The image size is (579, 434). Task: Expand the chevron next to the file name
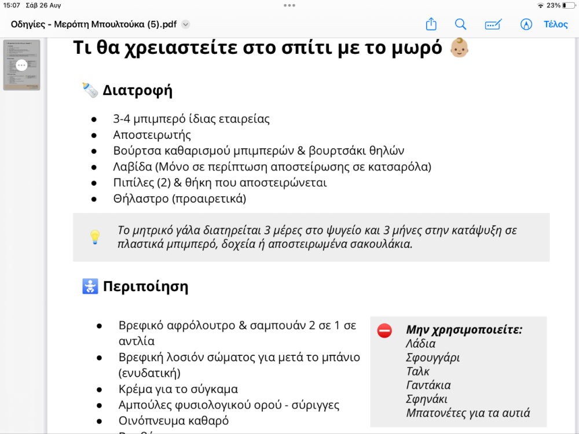coord(185,24)
